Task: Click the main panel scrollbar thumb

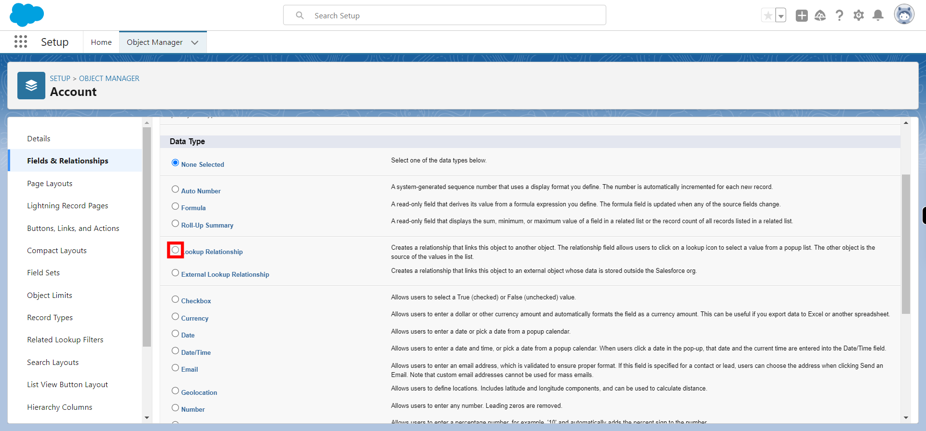Action: [906, 244]
